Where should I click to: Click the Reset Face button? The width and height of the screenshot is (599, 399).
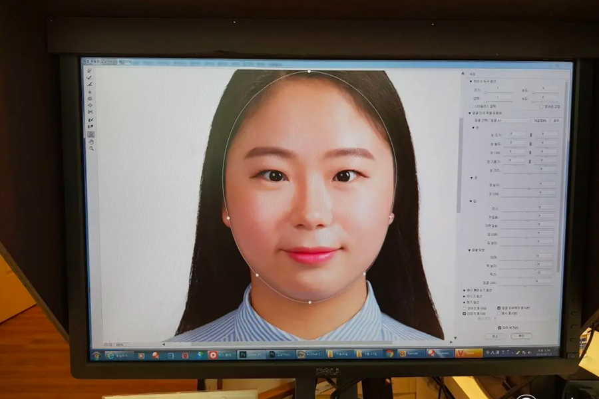540,120
